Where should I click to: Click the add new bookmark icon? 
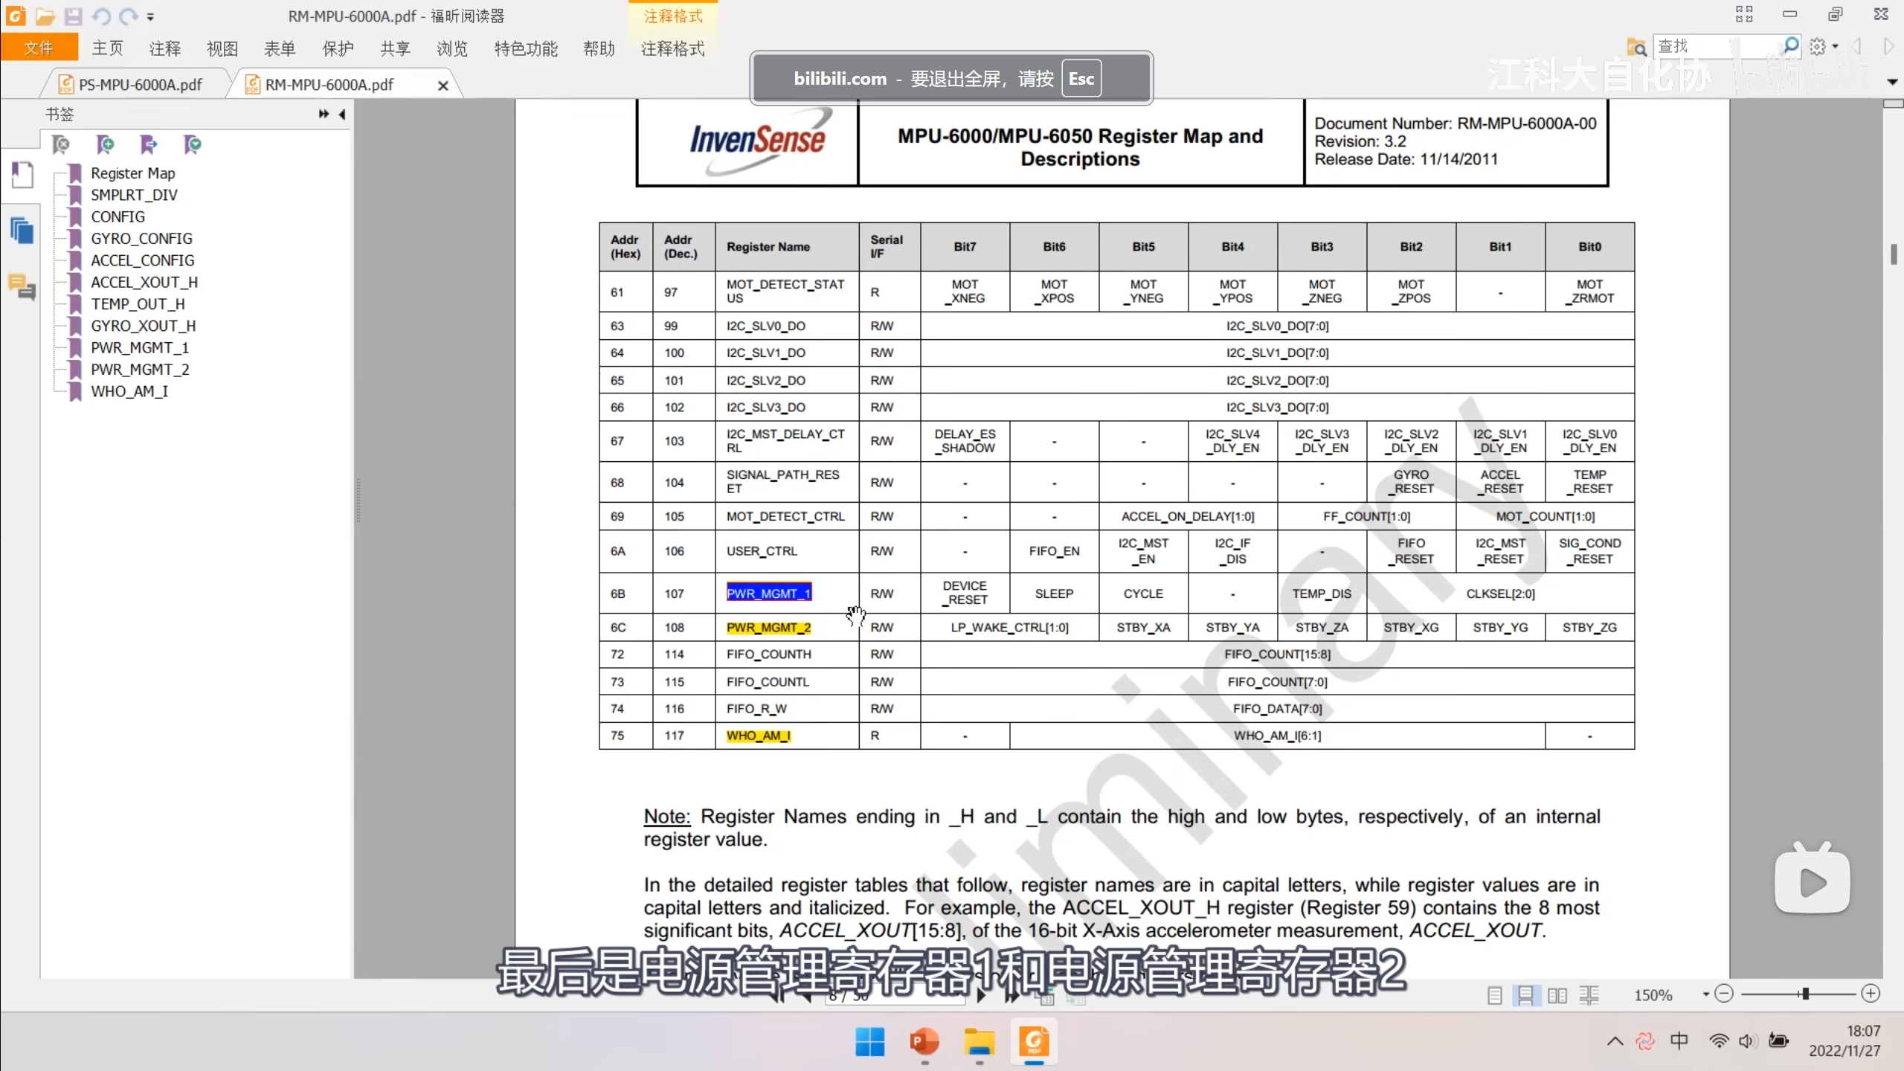pos(105,144)
